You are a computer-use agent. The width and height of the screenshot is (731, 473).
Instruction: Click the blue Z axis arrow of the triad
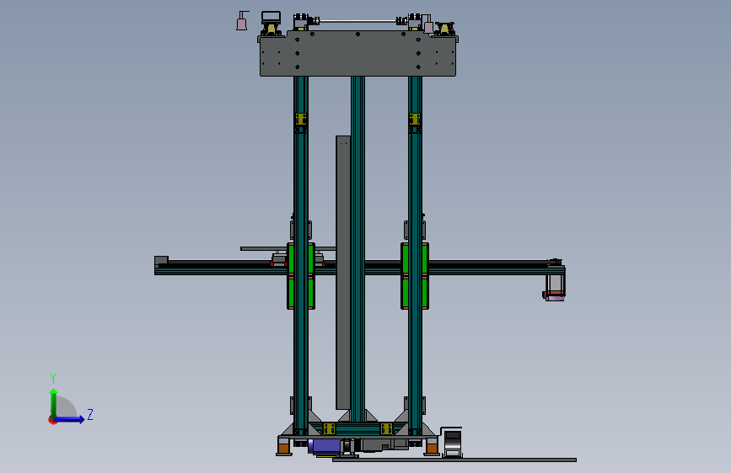[70, 419]
